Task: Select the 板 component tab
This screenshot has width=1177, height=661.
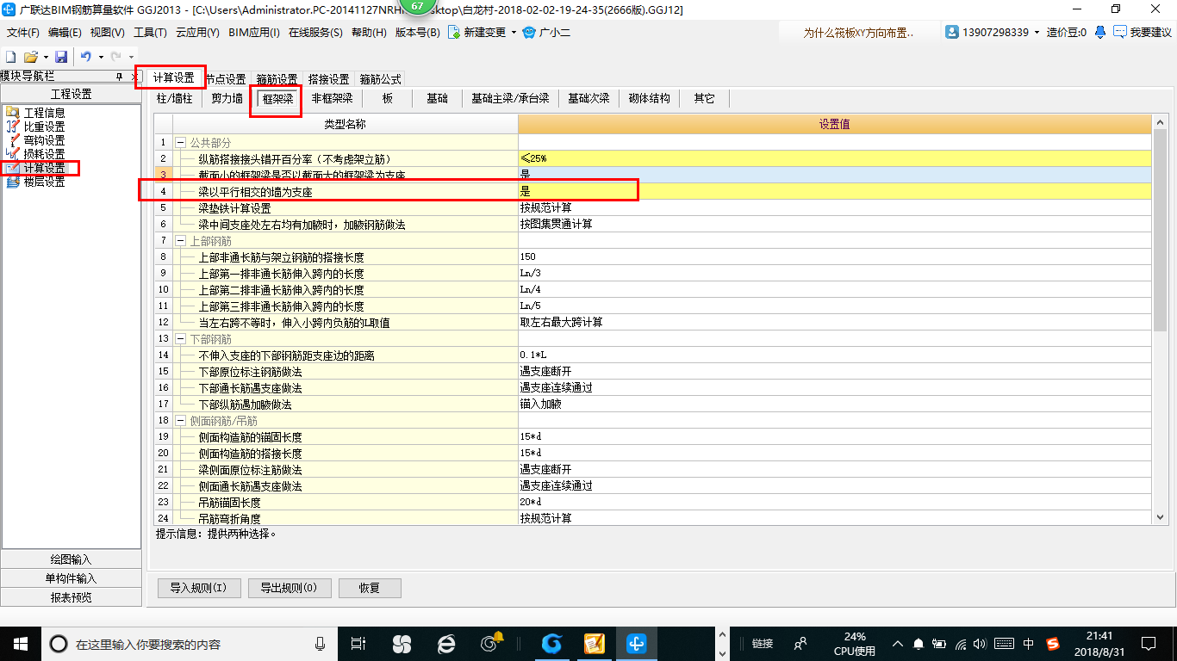Action: [388, 98]
